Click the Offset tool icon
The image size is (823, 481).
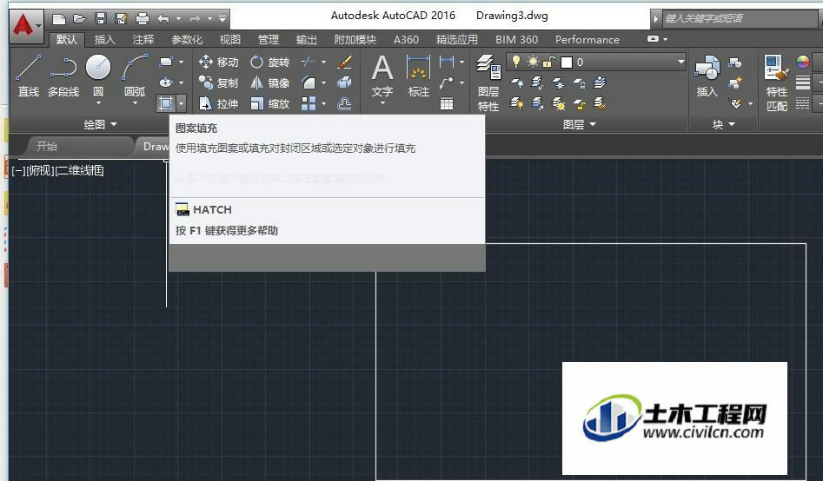344,103
